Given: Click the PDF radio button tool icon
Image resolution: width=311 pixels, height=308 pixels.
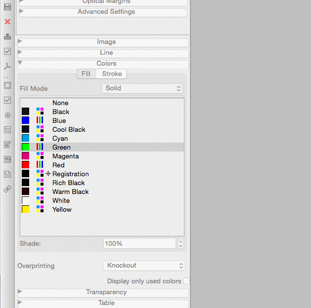Looking at the screenshot, I should pyautogui.click(x=7, y=115).
